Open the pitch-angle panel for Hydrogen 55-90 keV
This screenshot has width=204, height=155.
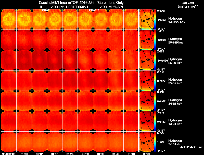click(147, 60)
